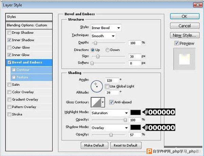Open the Shadow Mode dropdown showing Overlay
This screenshot has width=204, height=156.
pos(110,128)
